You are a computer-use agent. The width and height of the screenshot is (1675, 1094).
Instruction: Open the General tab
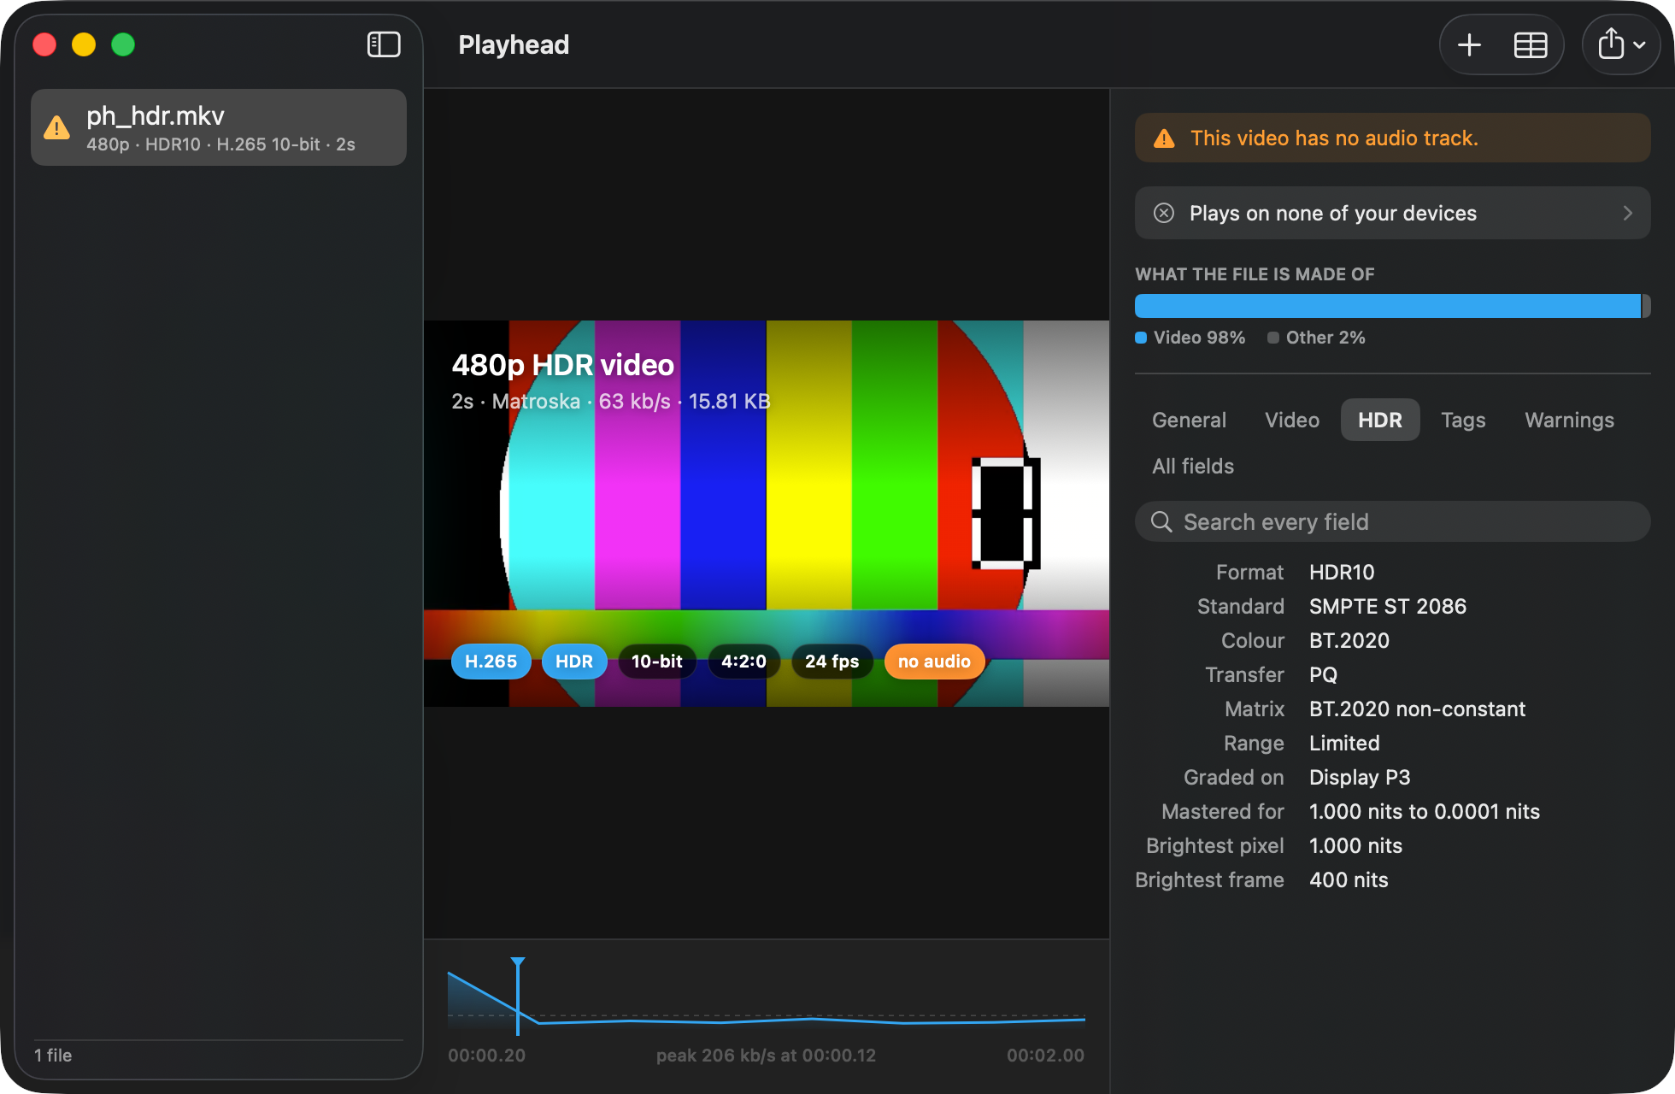coord(1189,420)
